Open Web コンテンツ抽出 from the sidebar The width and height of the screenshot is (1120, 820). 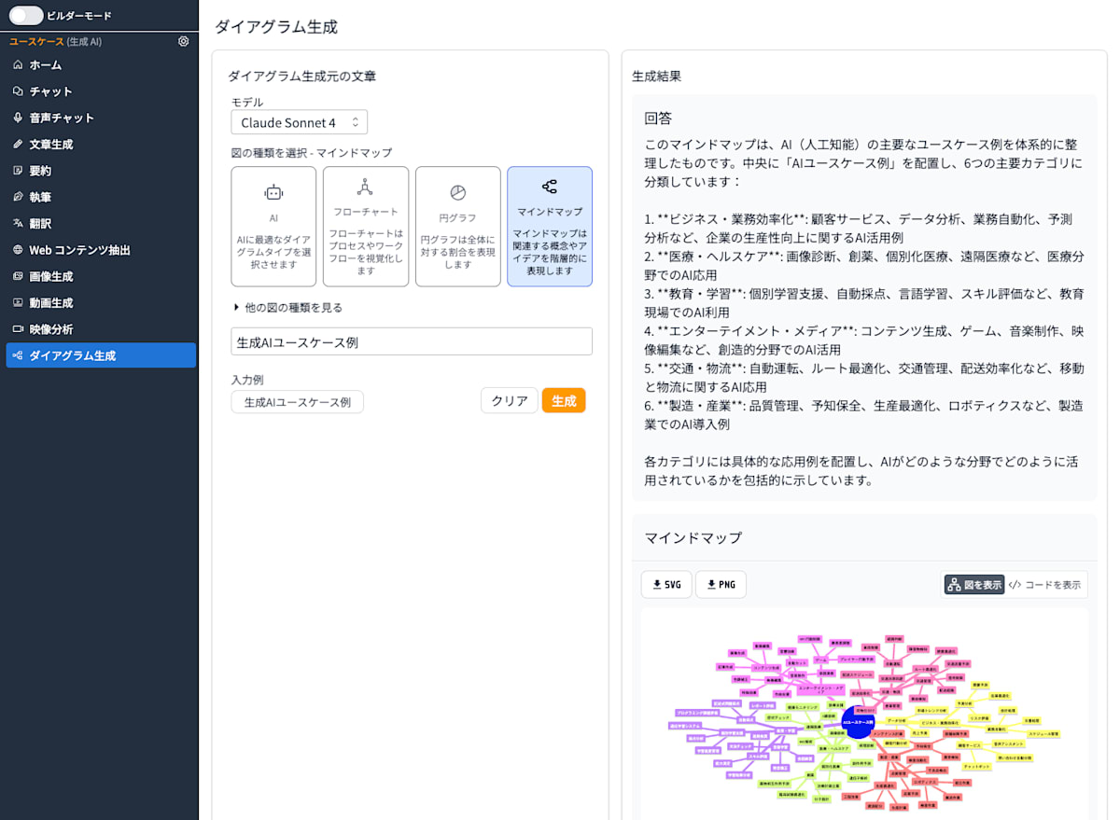pyautogui.click(x=101, y=250)
